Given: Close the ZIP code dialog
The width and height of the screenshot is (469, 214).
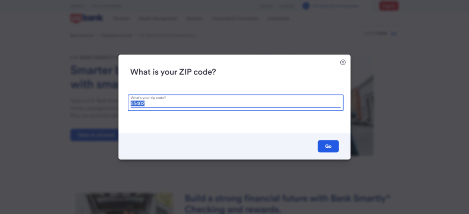Looking at the screenshot, I should coord(343,62).
